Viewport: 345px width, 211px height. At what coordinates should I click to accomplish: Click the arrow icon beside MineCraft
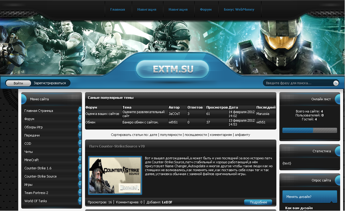coord(80,160)
